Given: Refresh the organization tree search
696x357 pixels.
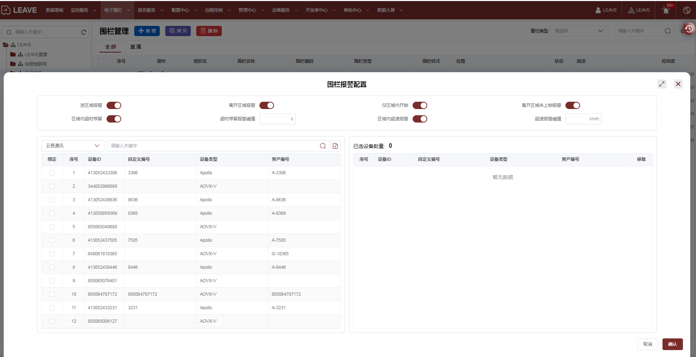Looking at the screenshot, I should (84, 32).
